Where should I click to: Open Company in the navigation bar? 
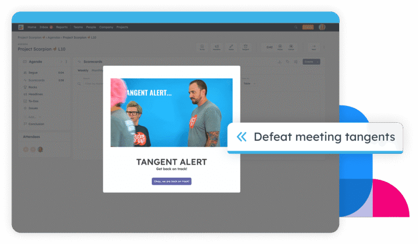point(106,27)
